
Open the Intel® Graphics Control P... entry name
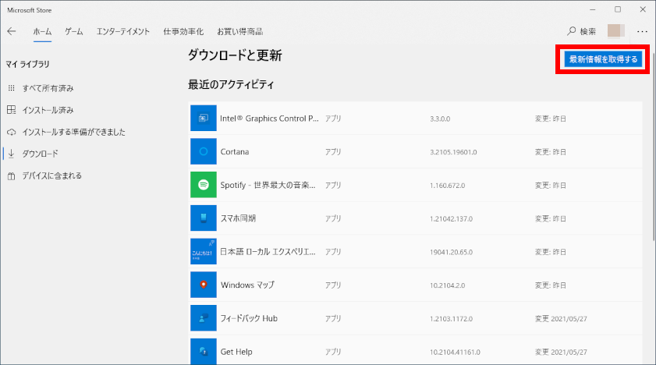(269, 119)
